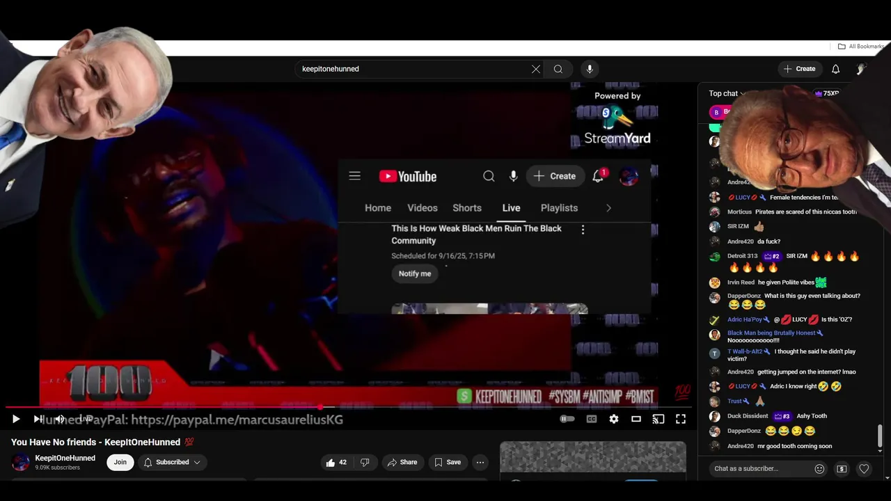This screenshot has height=501, width=891.
Task: Open 'This Is How Weak Black Men' title
Action: pos(477,234)
